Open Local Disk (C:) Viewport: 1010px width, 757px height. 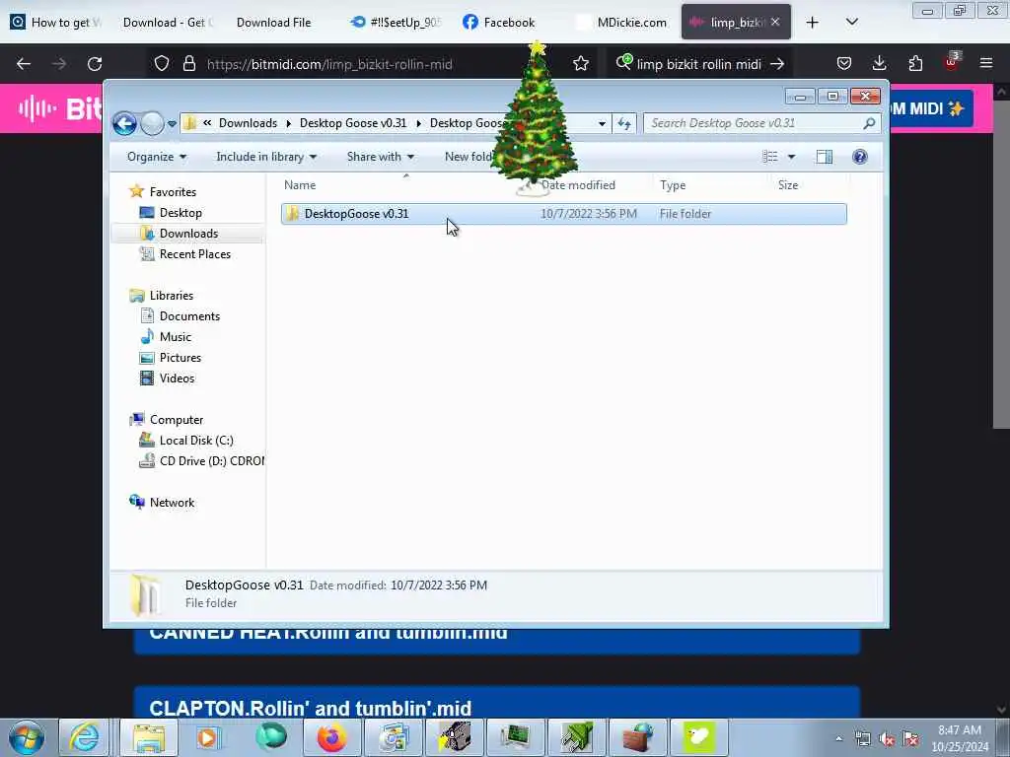[x=196, y=441]
